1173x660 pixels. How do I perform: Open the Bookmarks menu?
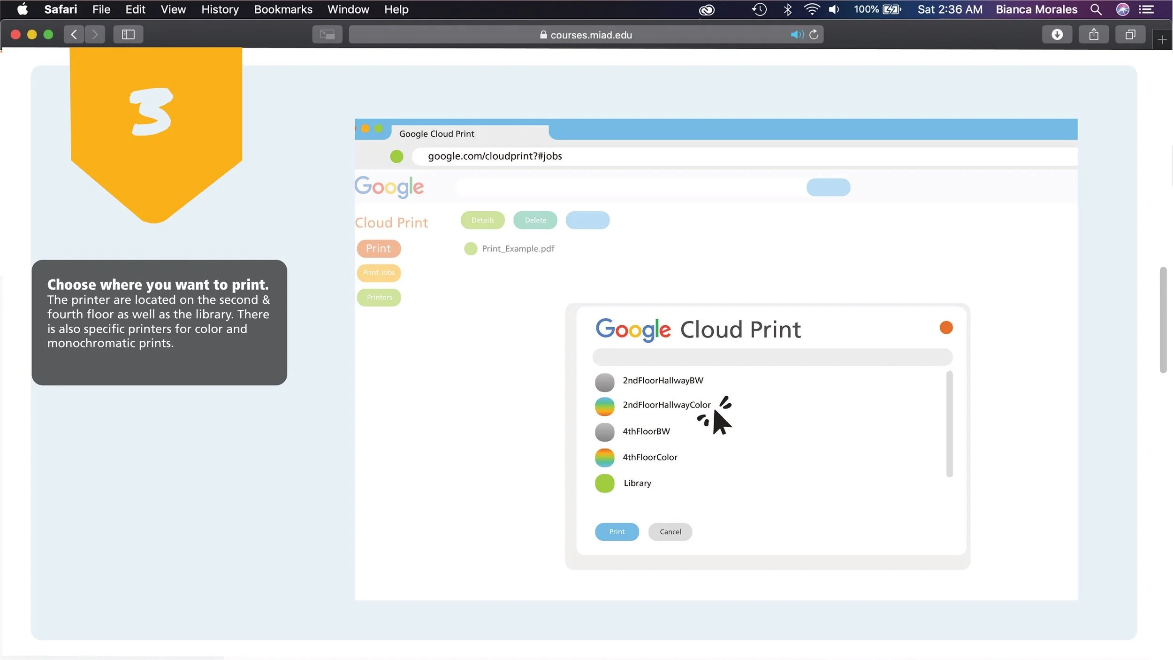pos(283,9)
